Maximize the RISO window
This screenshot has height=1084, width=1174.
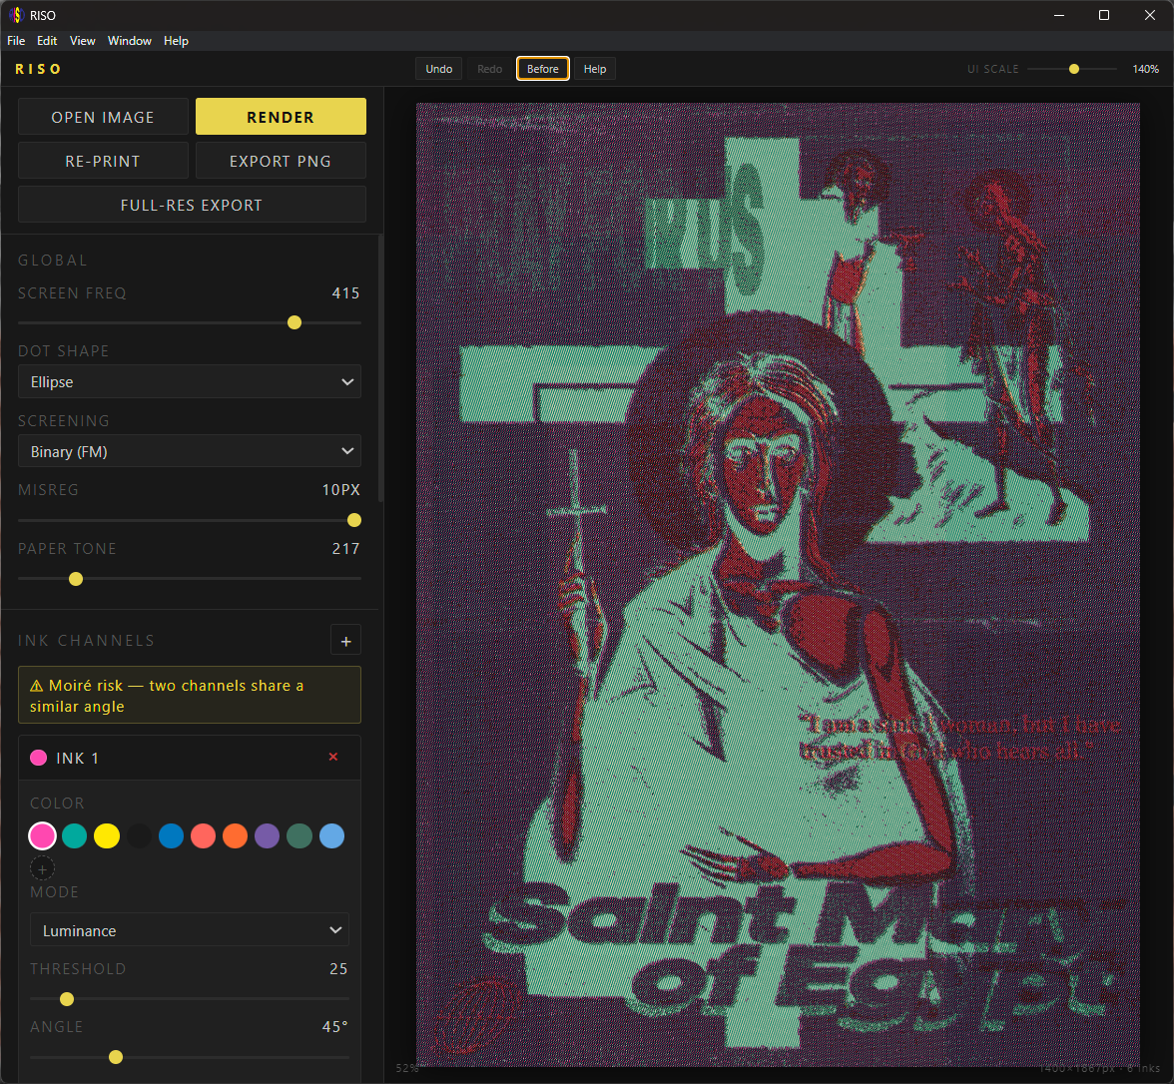pyautogui.click(x=1104, y=15)
